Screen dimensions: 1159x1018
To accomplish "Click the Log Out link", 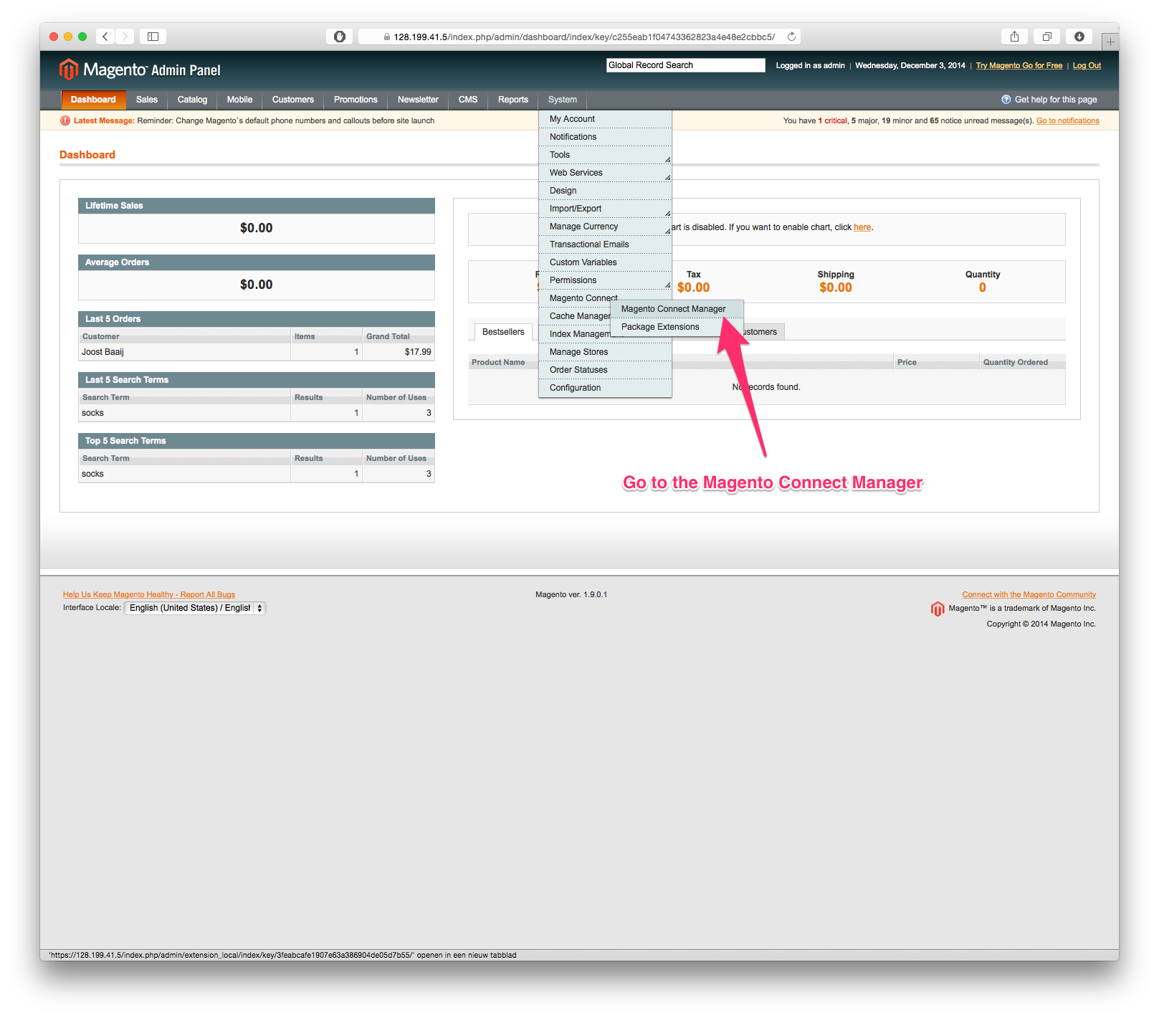I will 1087,65.
